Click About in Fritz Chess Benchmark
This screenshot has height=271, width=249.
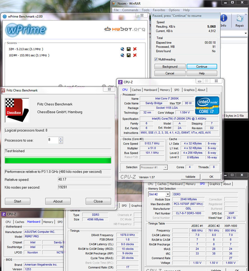click(58, 201)
